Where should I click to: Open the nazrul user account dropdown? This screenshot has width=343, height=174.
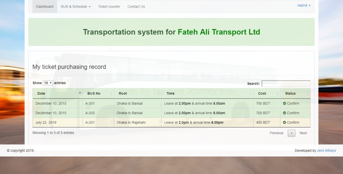(x=304, y=5)
